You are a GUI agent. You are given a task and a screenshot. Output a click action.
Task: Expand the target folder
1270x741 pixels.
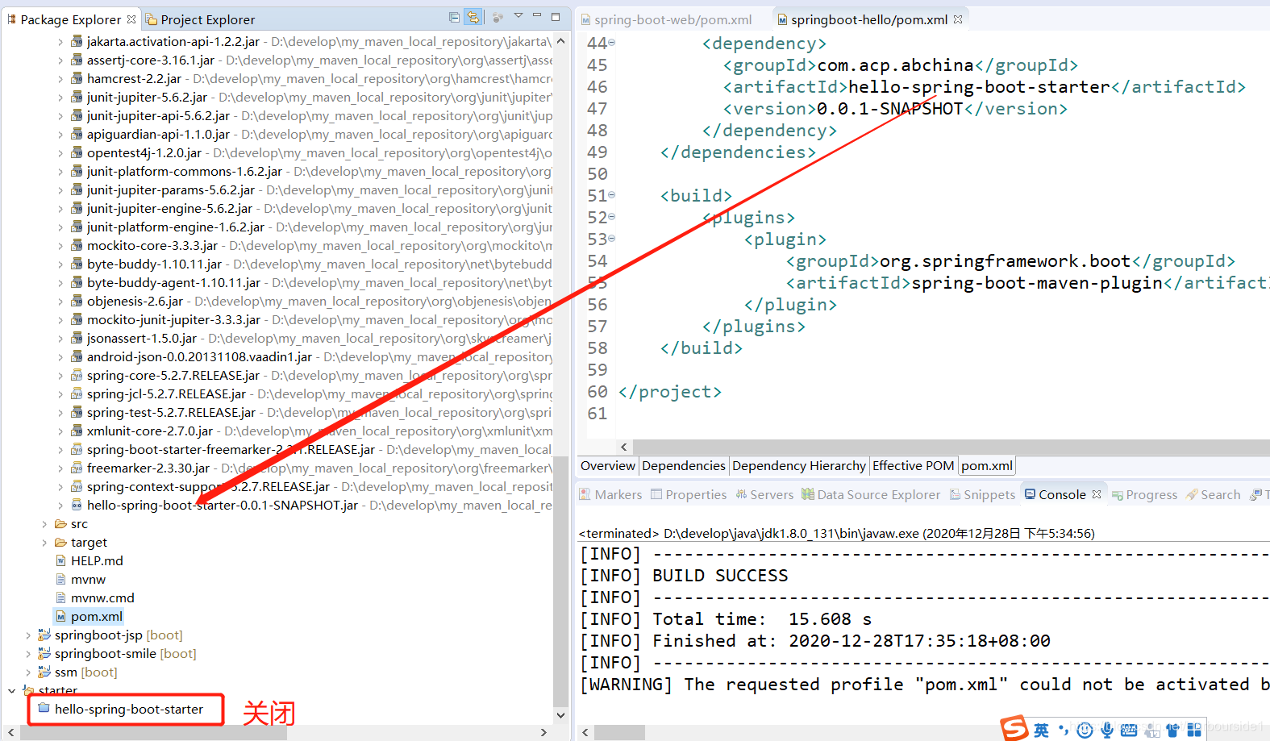coord(44,543)
